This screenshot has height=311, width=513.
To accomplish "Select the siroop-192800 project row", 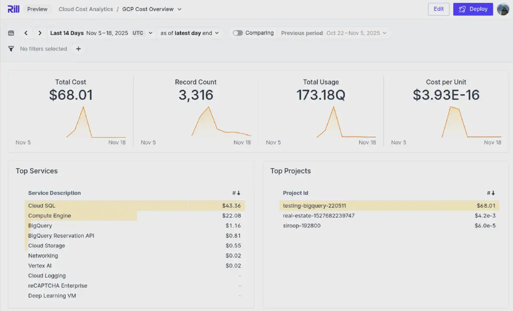I will (389, 225).
